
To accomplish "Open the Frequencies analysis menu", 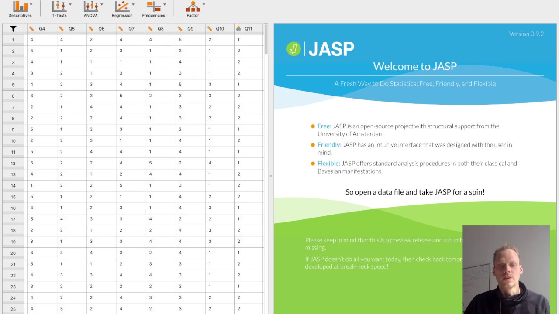I will click(x=154, y=9).
